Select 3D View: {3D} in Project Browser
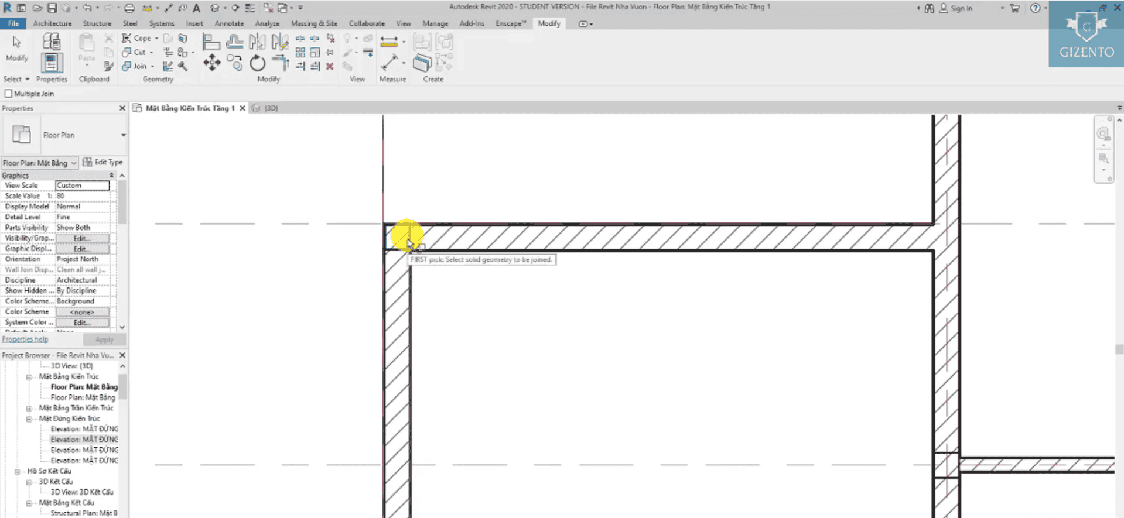Viewport: 1124px width, 518px height. (x=71, y=366)
